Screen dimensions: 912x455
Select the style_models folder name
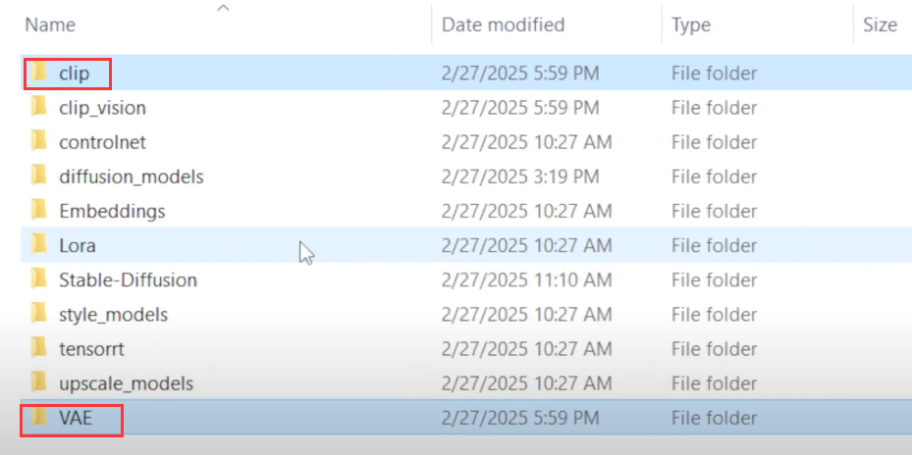pyautogui.click(x=114, y=315)
